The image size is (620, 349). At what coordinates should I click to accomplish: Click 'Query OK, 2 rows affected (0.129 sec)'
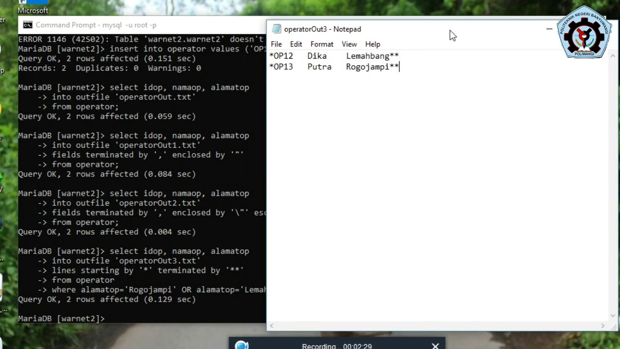point(107,299)
